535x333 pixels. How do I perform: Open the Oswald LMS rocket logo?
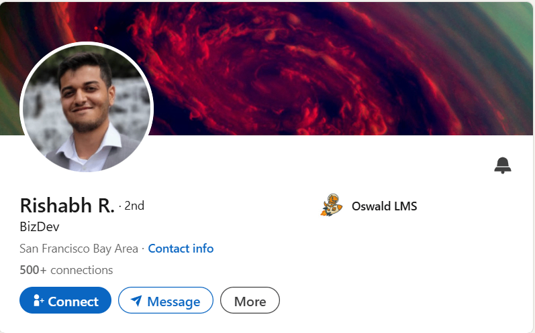pyautogui.click(x=332, y=205)
